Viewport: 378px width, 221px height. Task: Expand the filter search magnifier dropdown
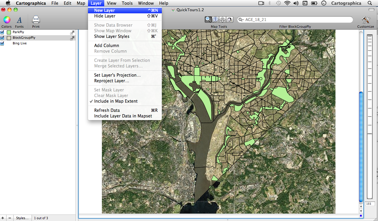pyautogui.click(x=241, y=20)
